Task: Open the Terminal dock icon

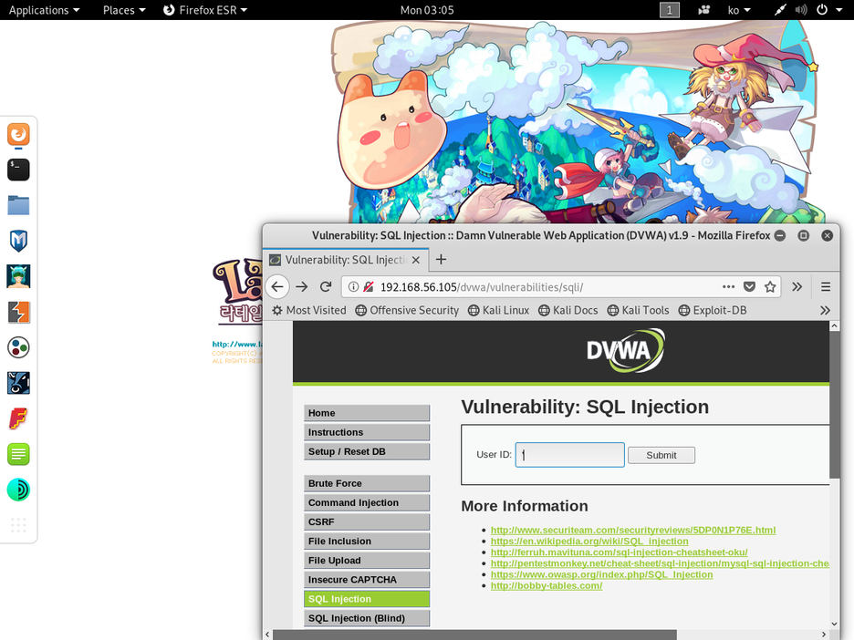Action: click(18, 170)
